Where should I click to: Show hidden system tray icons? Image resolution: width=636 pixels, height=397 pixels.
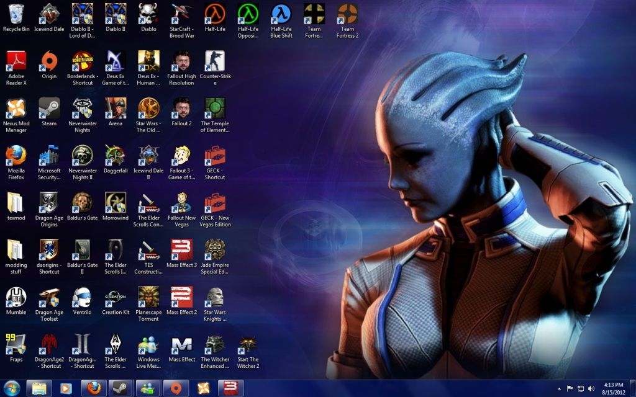tap(559, 388)
